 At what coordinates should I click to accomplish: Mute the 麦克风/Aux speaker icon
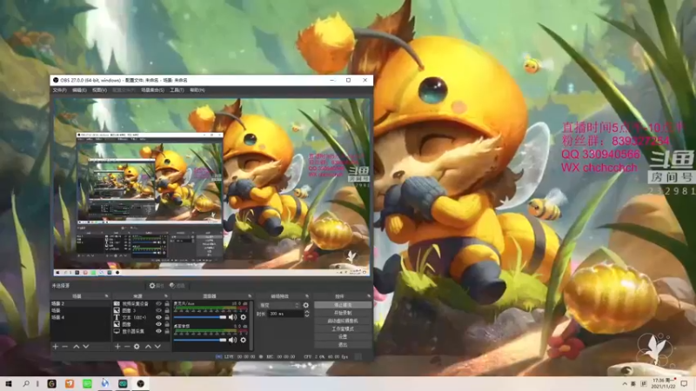232,317
